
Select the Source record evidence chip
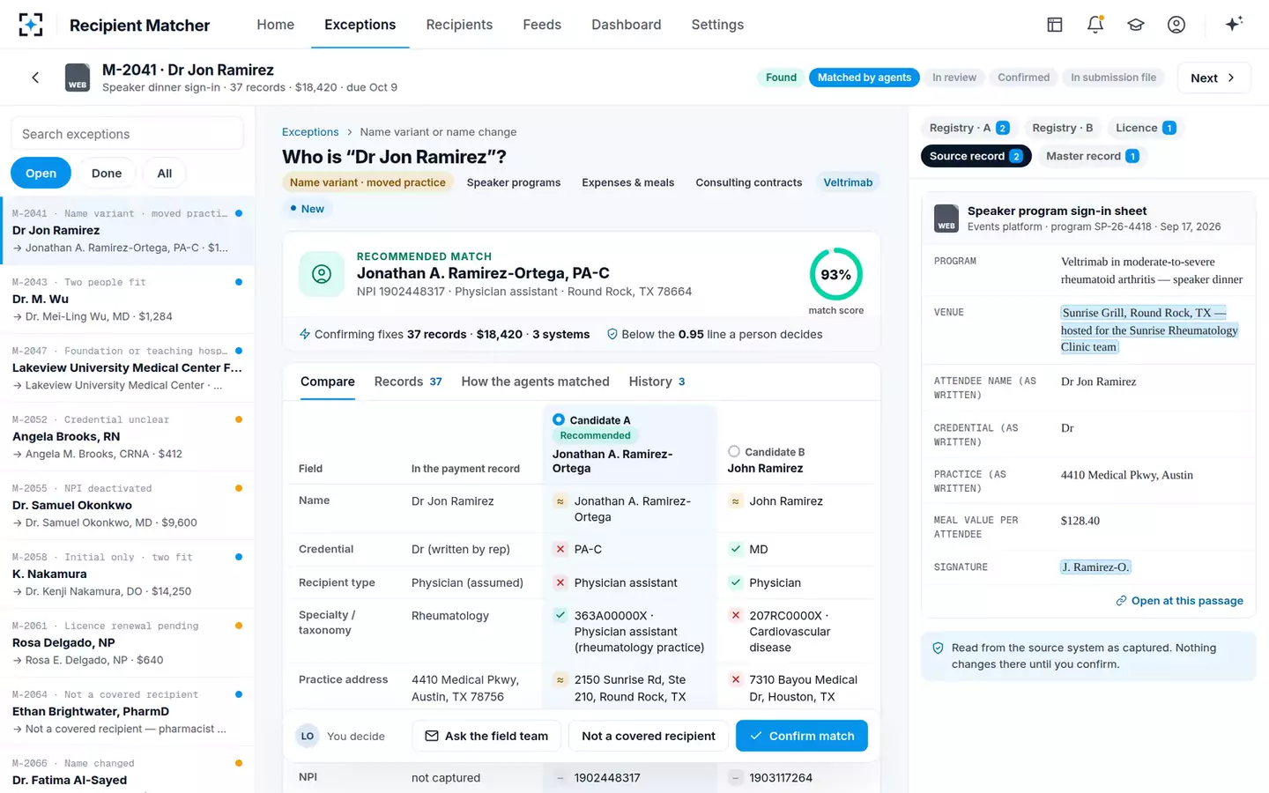[976, 156]
